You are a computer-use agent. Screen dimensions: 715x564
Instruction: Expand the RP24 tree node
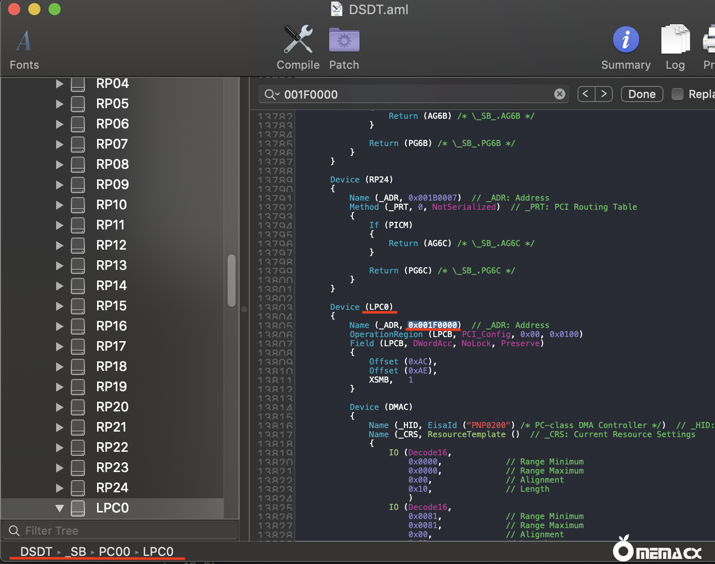[60, 488]
